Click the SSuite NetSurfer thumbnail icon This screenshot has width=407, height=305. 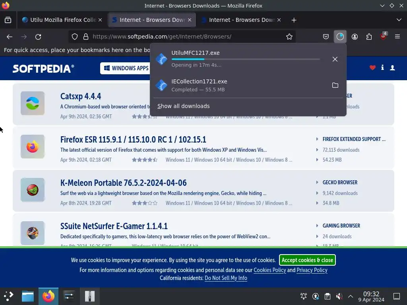33,233
